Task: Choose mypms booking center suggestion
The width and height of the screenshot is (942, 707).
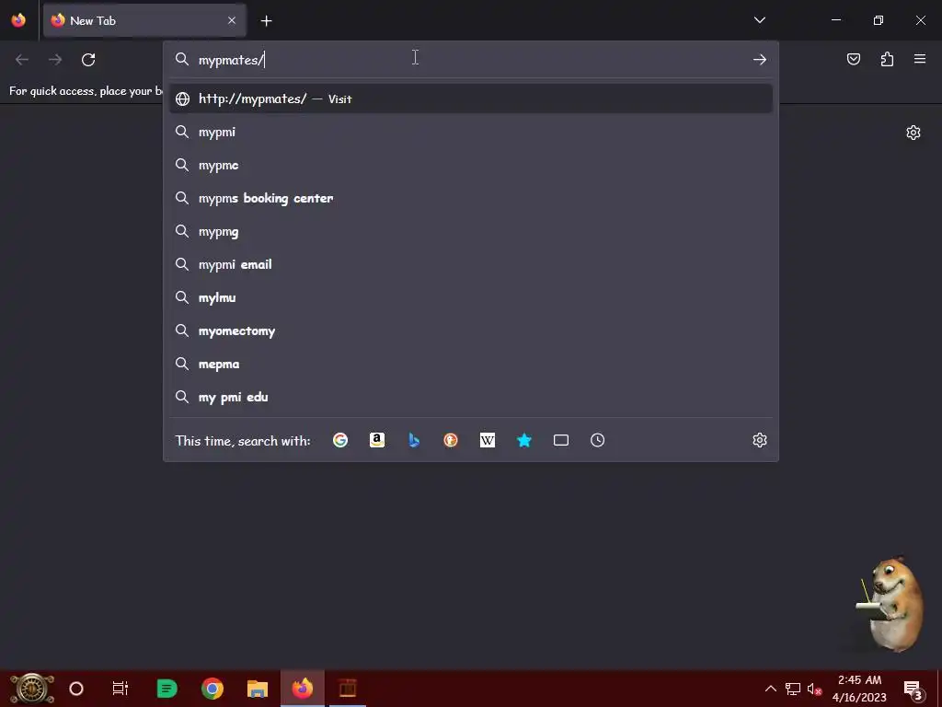Action: pyautogui.click(x=471, y=198)
